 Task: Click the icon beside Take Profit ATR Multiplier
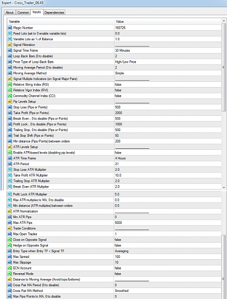click(10, 176)
